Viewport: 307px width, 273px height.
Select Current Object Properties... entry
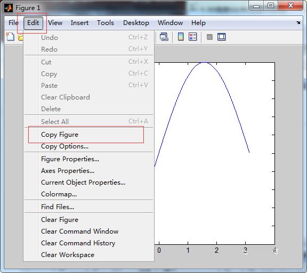[88, 183]
